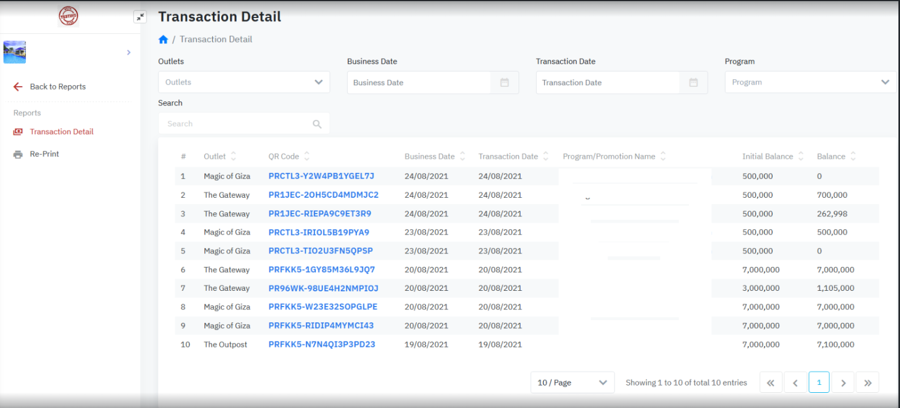Click the Transaction Date calendar icon
Screen dimensions: 900x408
click(x=693, y=83)
